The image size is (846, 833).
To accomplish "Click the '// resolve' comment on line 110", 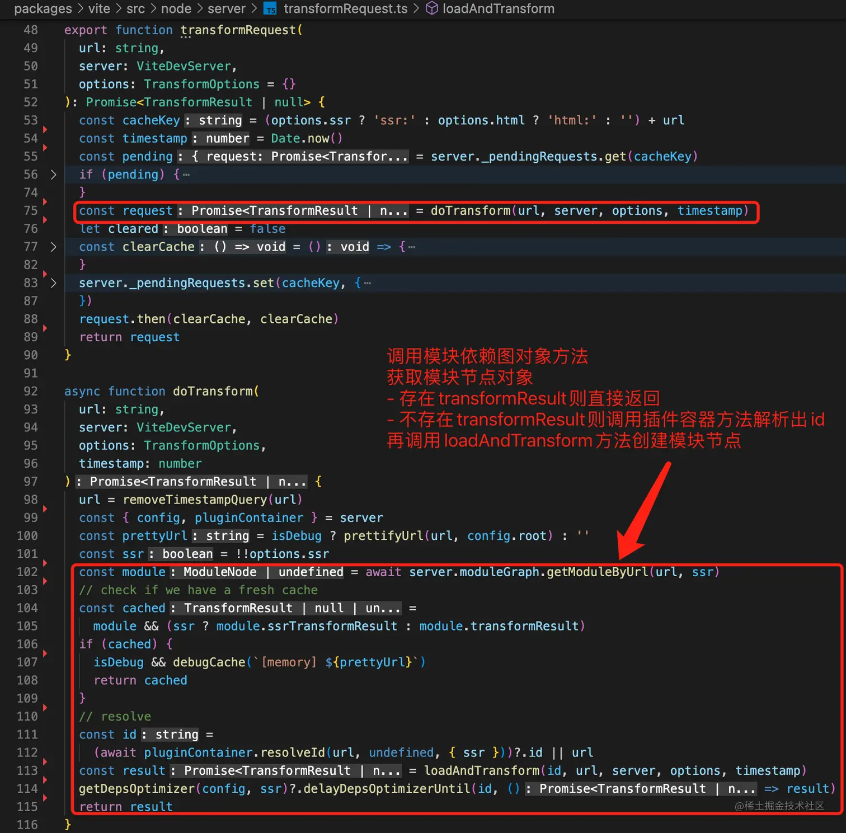I will pyautogui.click(x=115, y=717).
